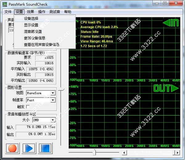The image size is (185, 160).
Task: Click the horizontal zoom slider thumb
Action: (94, 153)
